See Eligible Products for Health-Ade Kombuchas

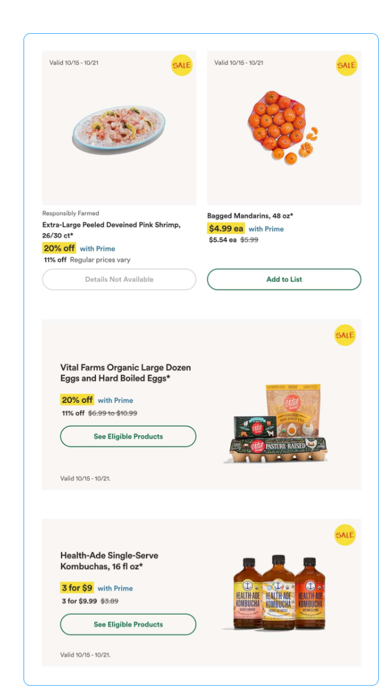[x=128, y=624]
